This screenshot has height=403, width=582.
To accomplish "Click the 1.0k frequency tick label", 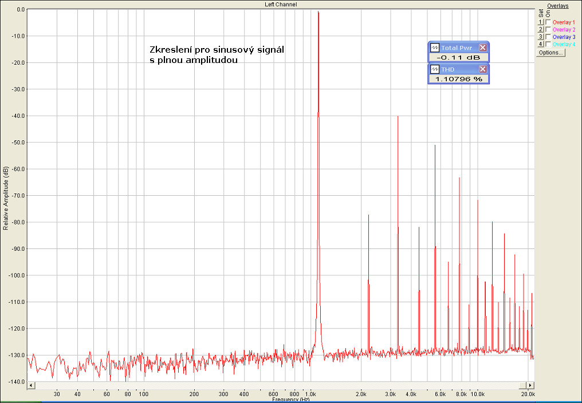I will click(x=310, y=394).
